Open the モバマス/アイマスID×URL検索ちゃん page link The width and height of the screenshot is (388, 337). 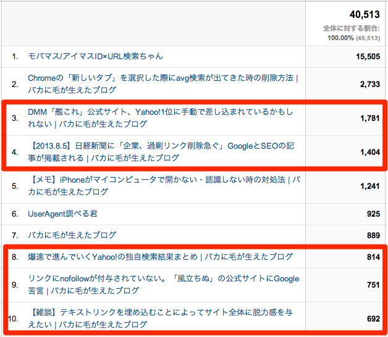click(x=95, y=56)
